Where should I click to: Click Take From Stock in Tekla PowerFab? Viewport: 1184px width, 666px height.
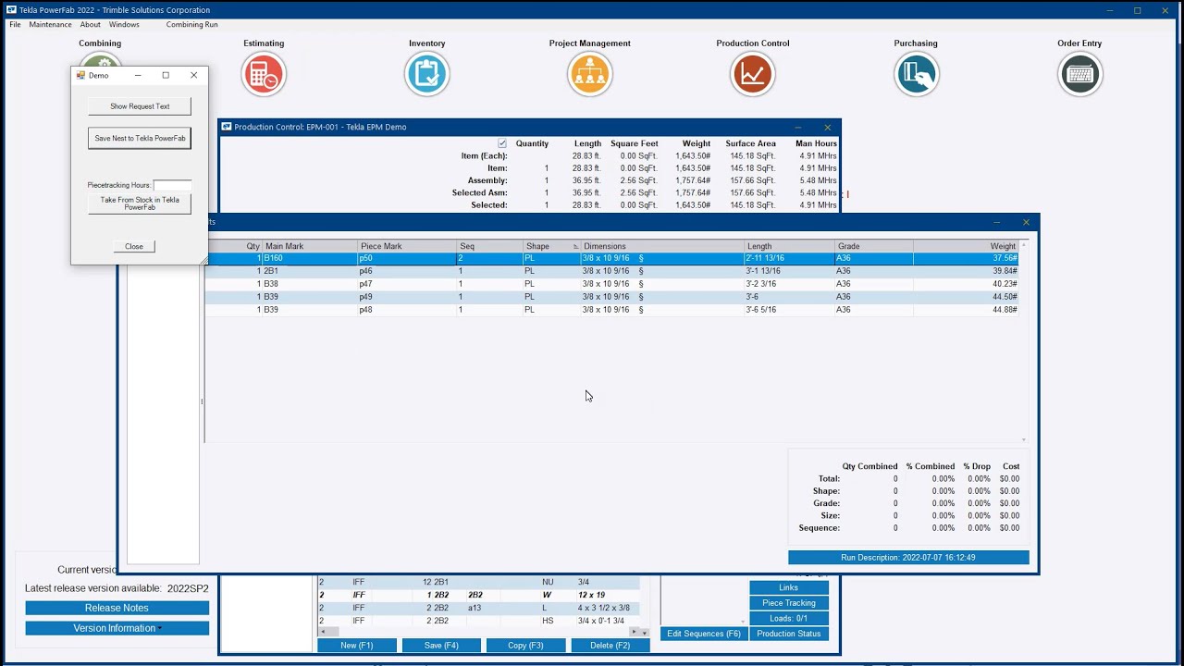pos(140,203)
